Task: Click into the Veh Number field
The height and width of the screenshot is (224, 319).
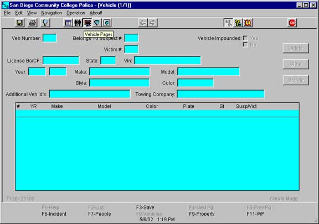Action: point(50,38)
